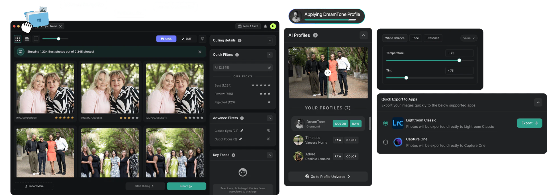Screen dimensions: 547x195
Task: Toggle DreamTone COLOR tag
Action: coord(340,124)
